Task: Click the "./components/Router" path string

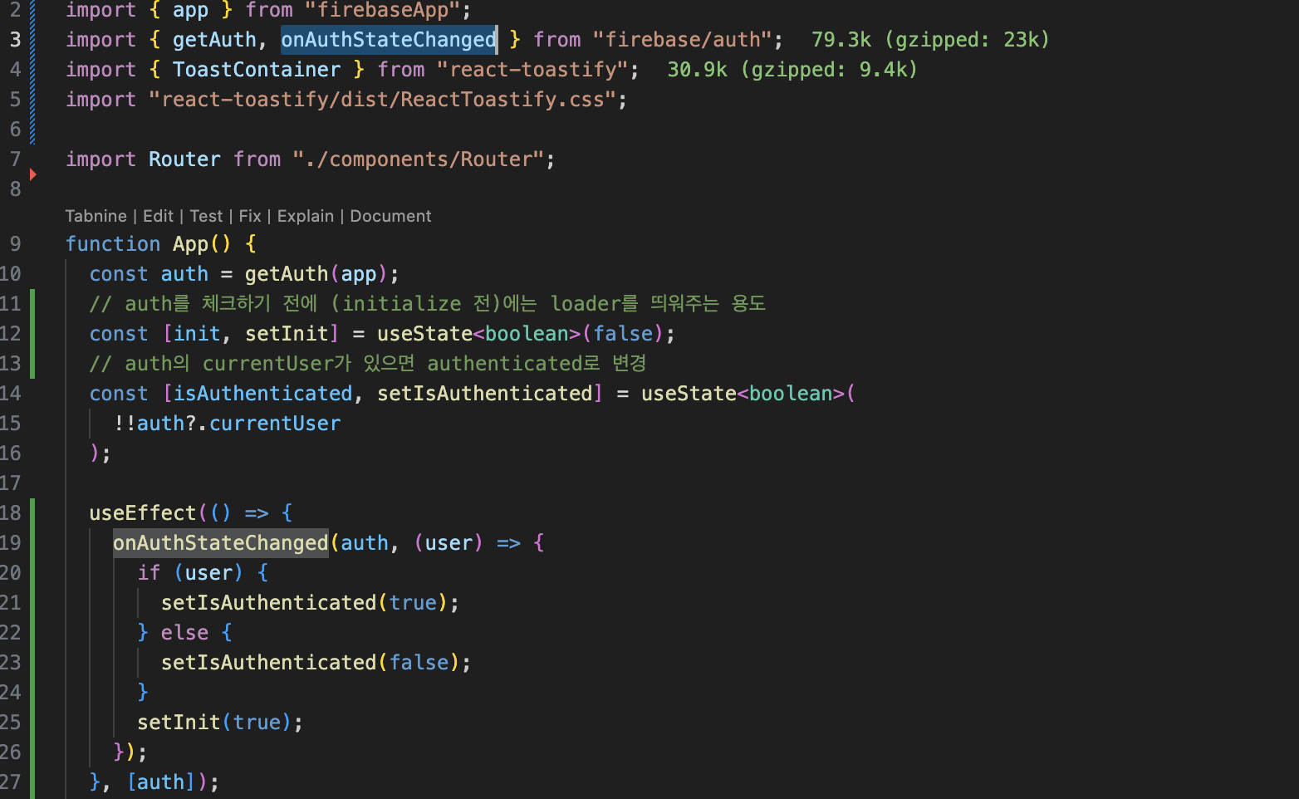Action: pos(419,159)
